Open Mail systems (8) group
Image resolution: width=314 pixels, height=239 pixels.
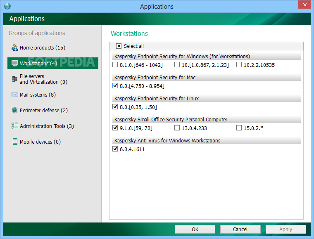53,95
